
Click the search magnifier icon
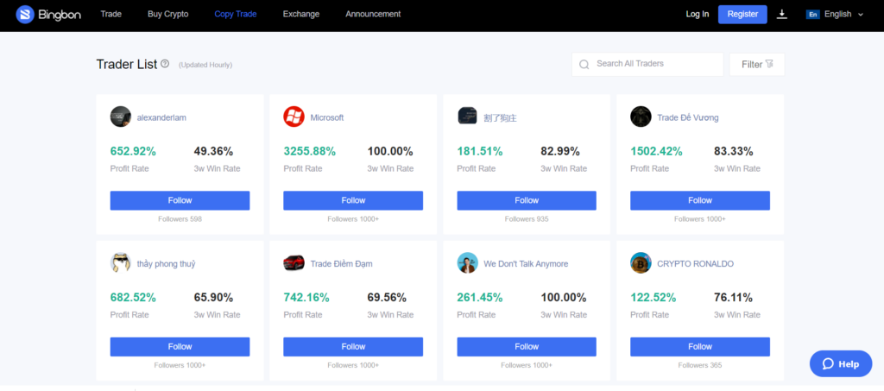[584, 65]
